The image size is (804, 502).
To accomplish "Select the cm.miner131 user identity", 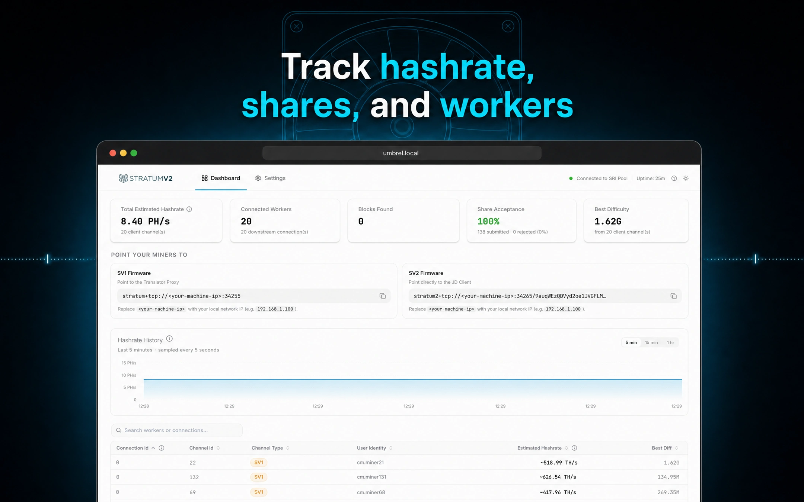I will 371,477.
